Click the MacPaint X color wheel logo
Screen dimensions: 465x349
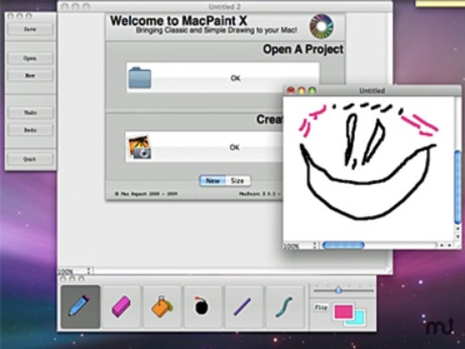pos(321,26)
